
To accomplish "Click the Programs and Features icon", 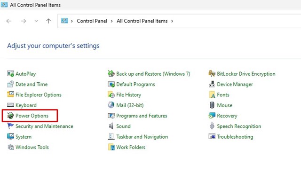I will coord(111,116).
